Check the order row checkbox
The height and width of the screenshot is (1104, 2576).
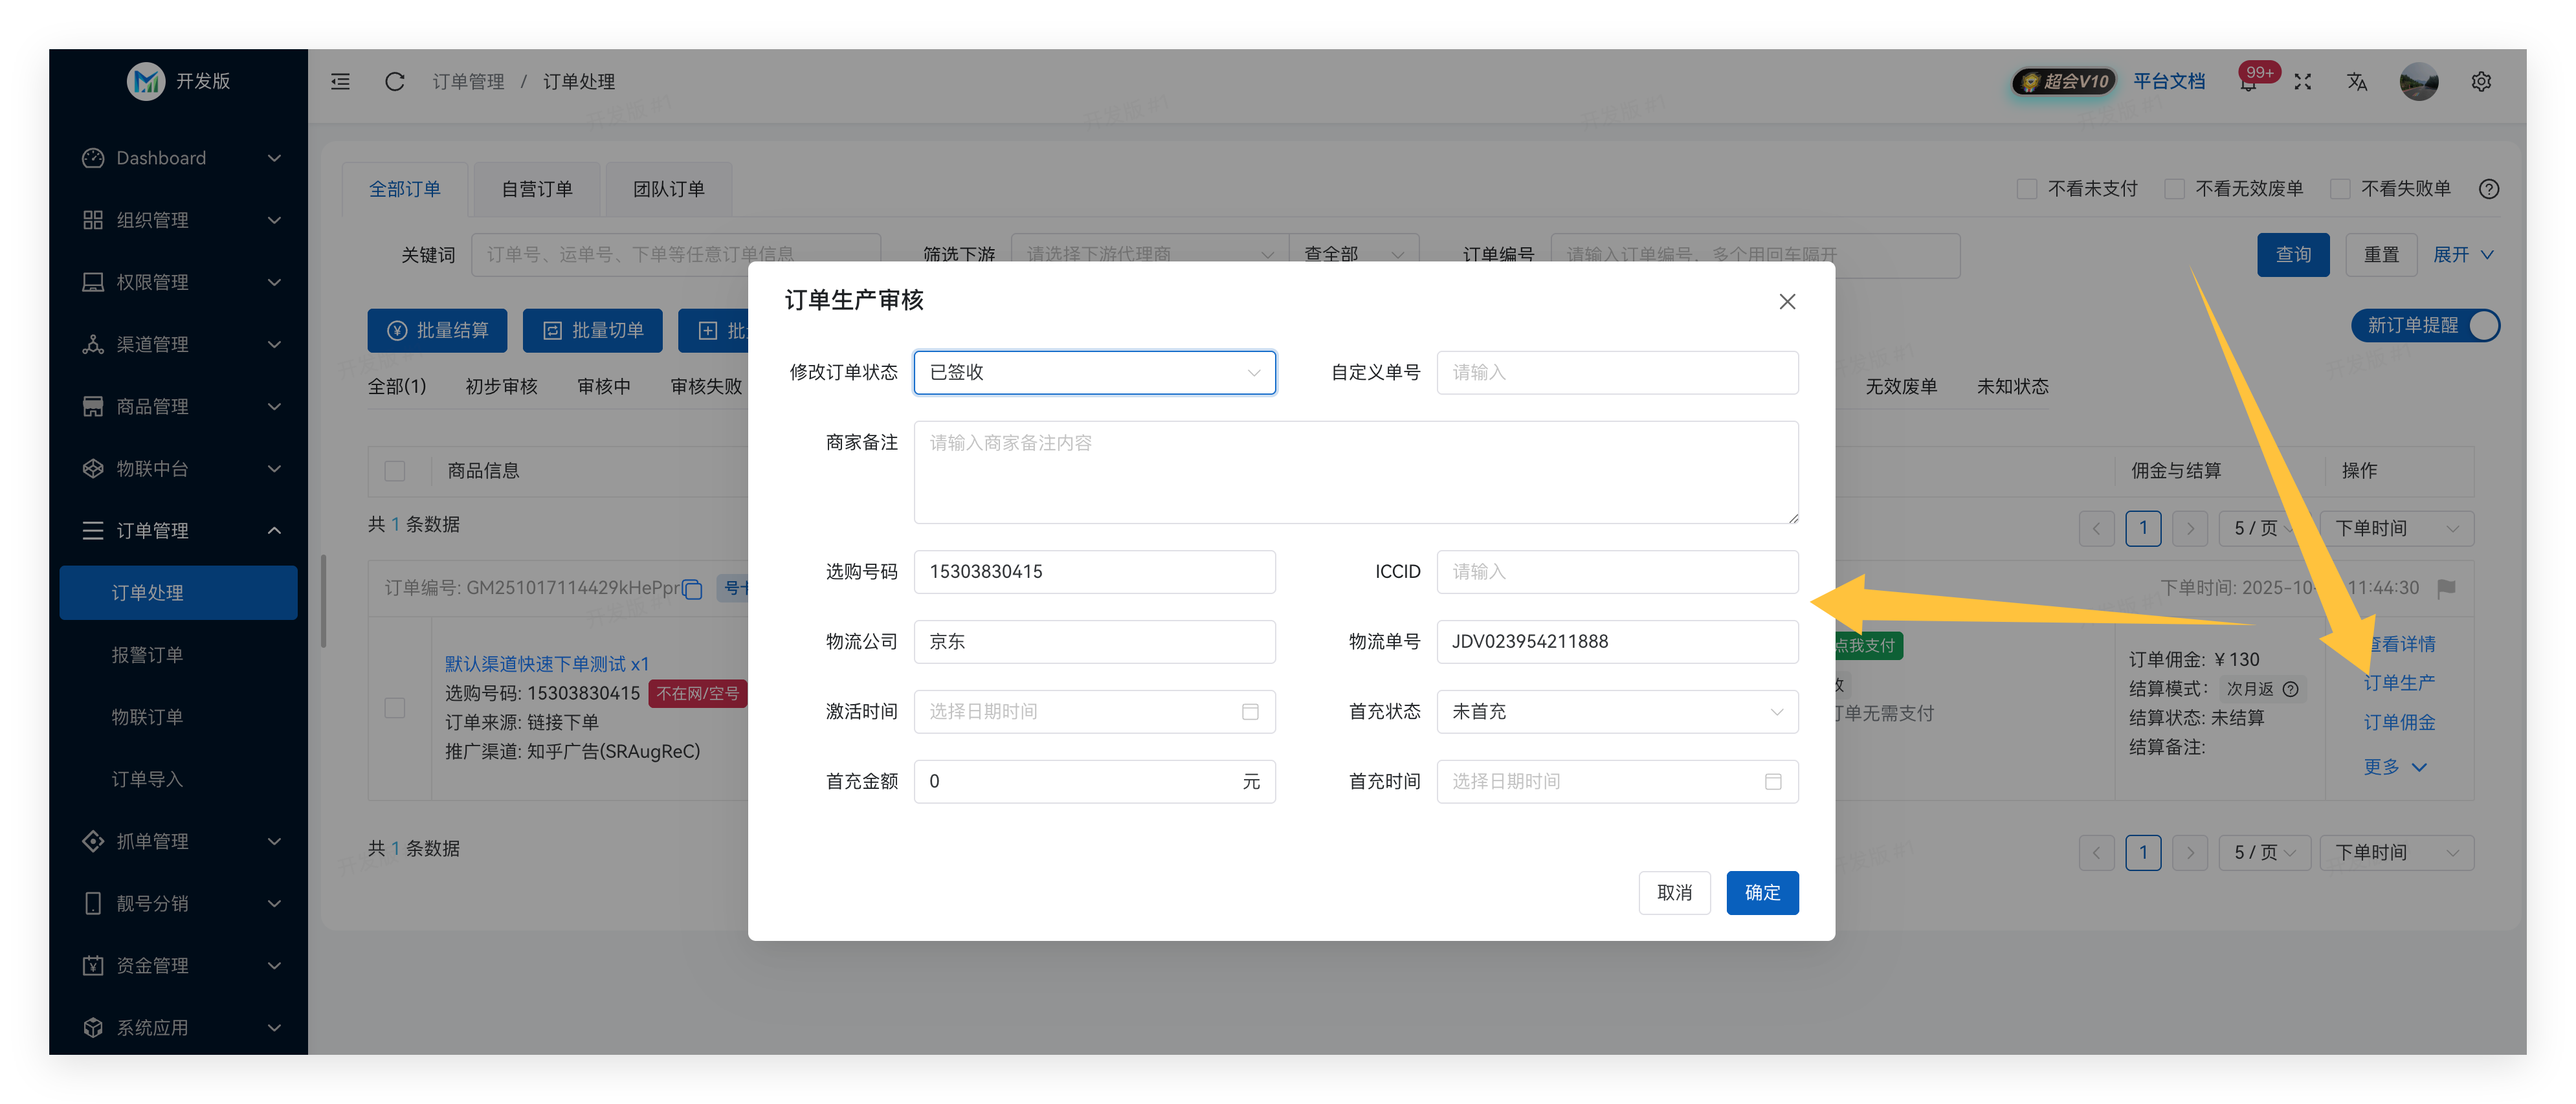pyautogui.click(x=395, y=708)
